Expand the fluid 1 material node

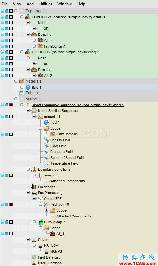point(22,87)
